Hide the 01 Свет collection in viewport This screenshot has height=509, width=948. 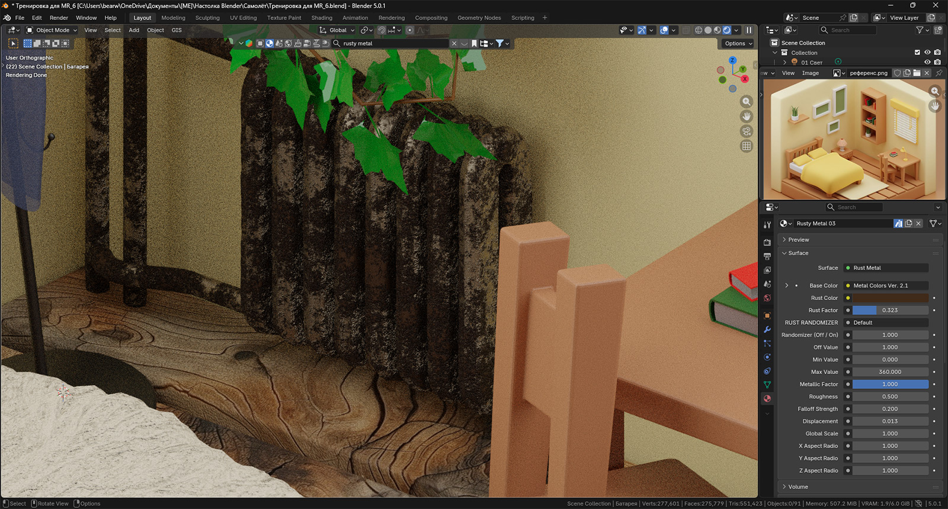[927, 62]
